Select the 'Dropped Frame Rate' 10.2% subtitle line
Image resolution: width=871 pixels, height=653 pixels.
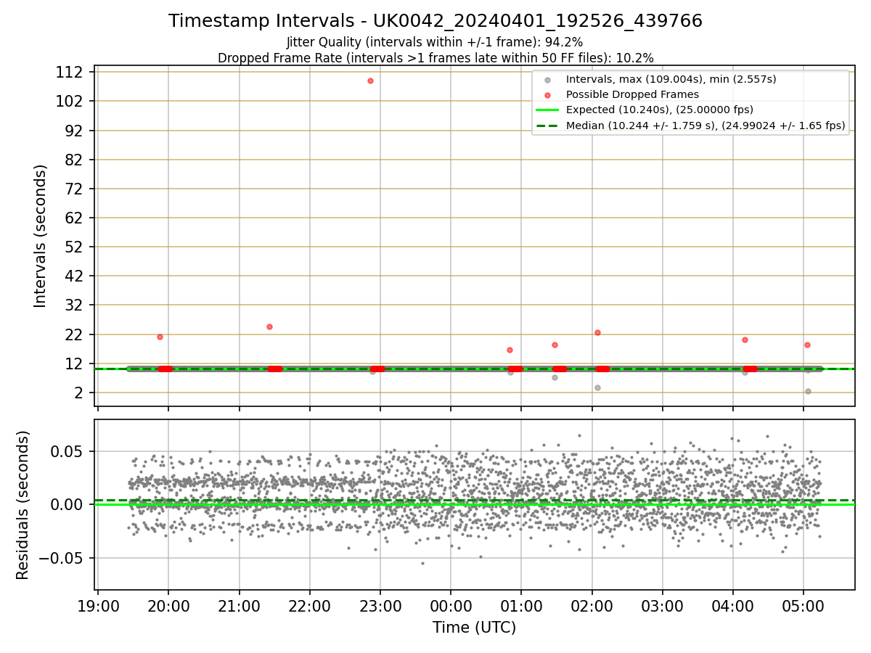(x=435, y=58)
